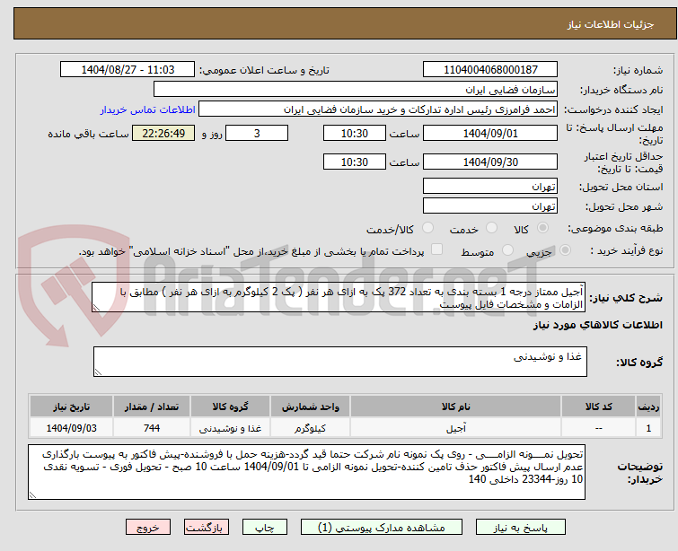Click the خروج exit button
The width and height of the screenshot is (678, 551).
148,528
